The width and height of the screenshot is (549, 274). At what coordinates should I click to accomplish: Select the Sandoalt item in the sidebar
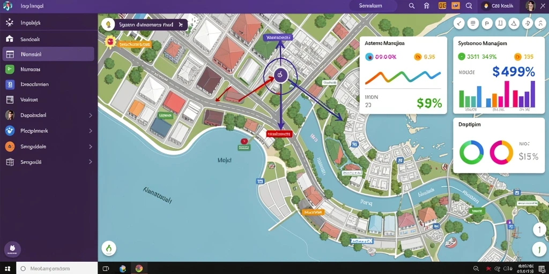coord(48,39)
